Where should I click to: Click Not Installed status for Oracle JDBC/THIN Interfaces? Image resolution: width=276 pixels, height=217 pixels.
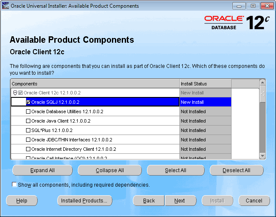point(206,140)
